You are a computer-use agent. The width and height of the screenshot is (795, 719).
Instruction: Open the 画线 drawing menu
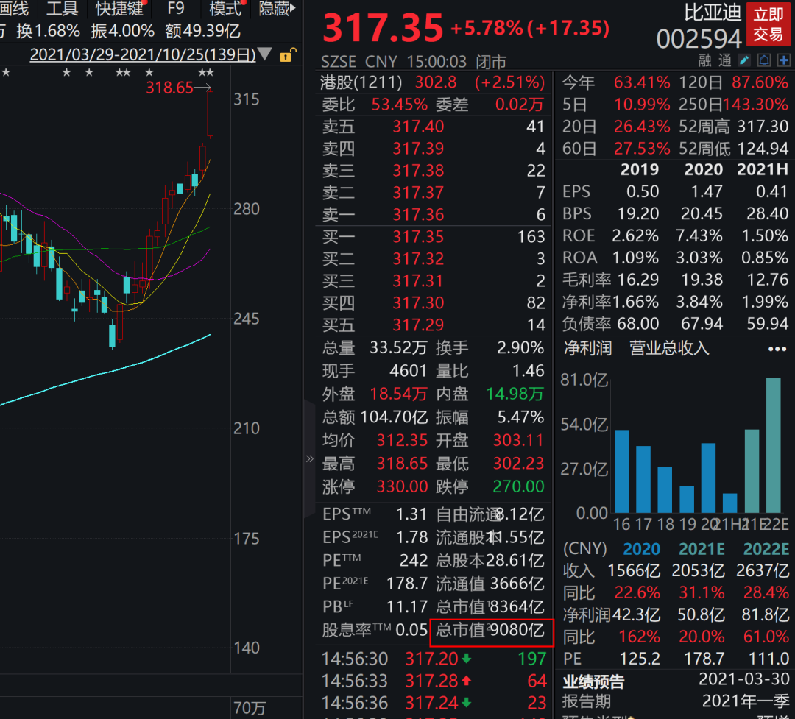pyautogui.click(x=14, y=8)
